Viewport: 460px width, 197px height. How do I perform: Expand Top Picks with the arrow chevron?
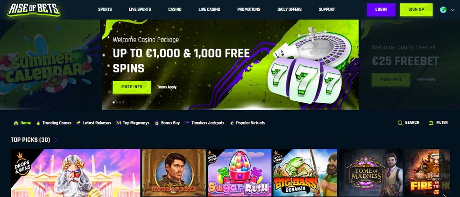point(56,140)
